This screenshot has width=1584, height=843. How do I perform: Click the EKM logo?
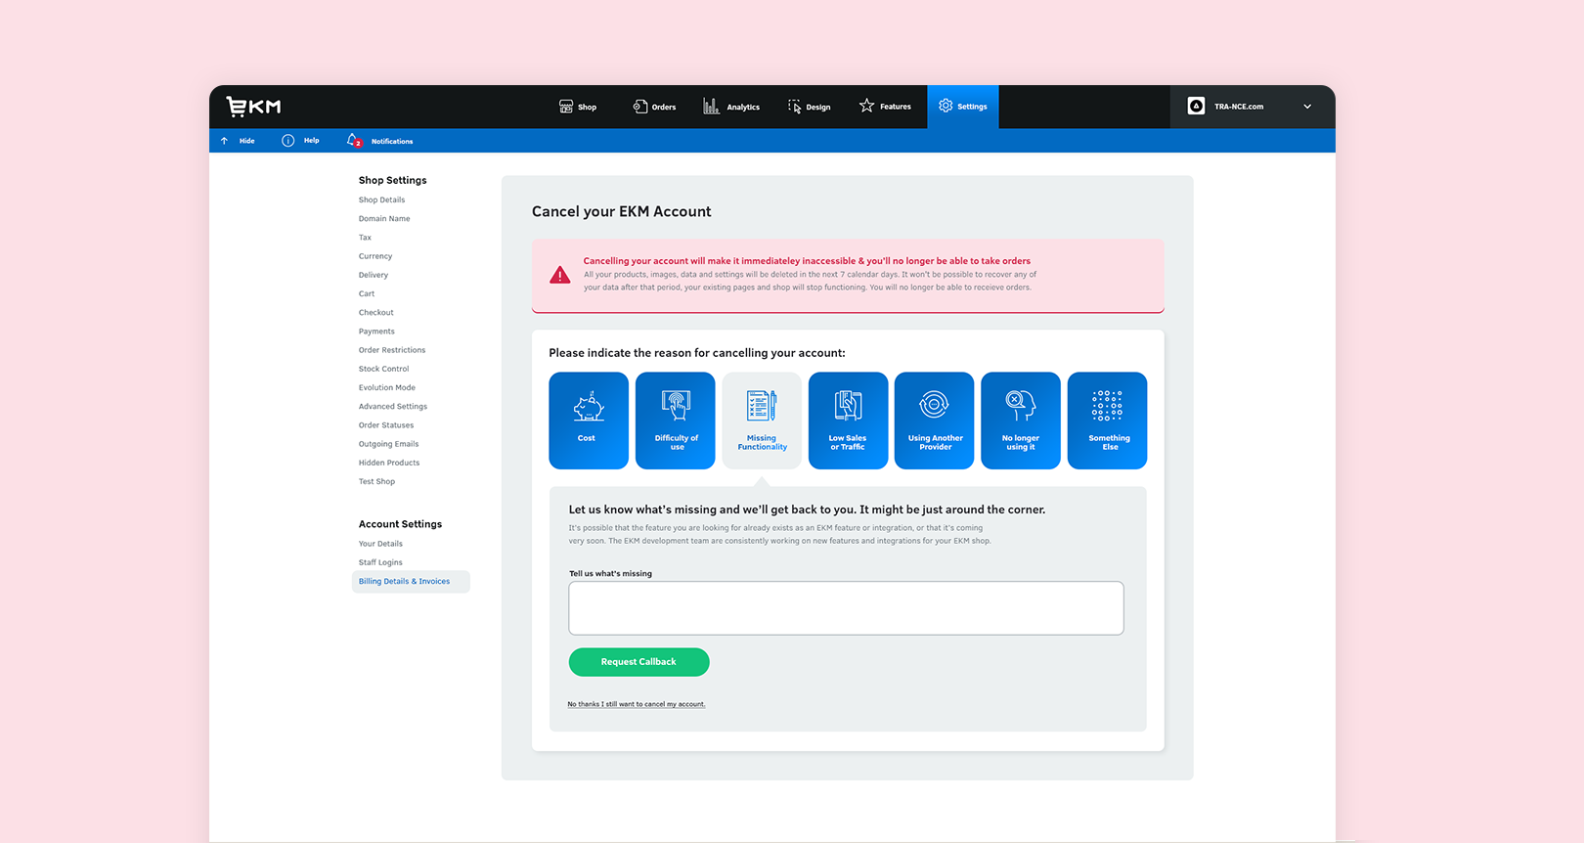253,107
